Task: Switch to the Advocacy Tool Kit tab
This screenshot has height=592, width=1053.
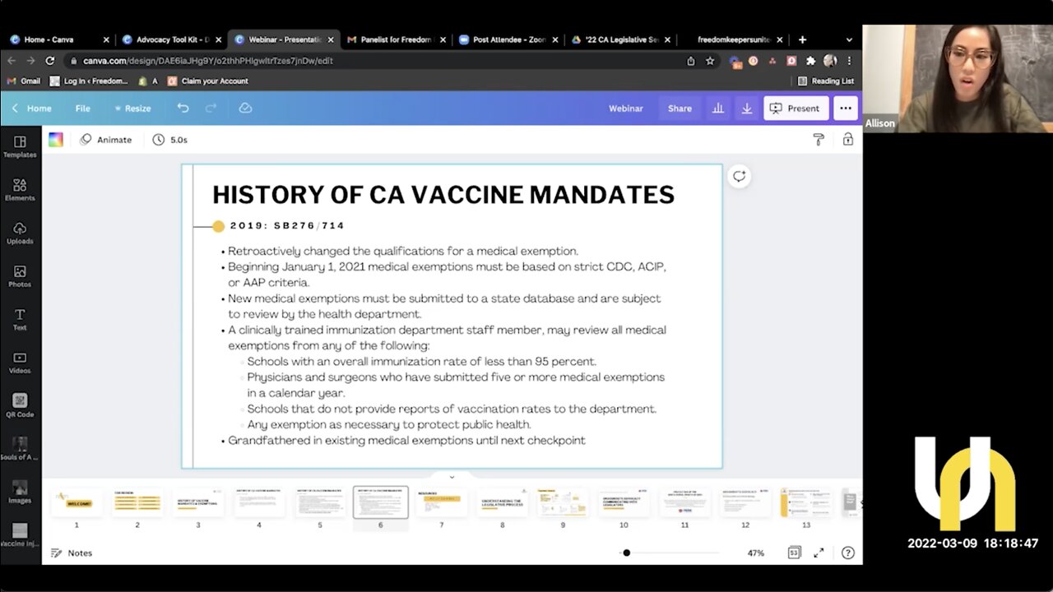Action: [171, 39]
